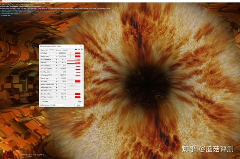This screenshot has width=240, height=159.
Task: Click the GPU Load percent value
Action: pyautogui.click(x=62, y=81)
